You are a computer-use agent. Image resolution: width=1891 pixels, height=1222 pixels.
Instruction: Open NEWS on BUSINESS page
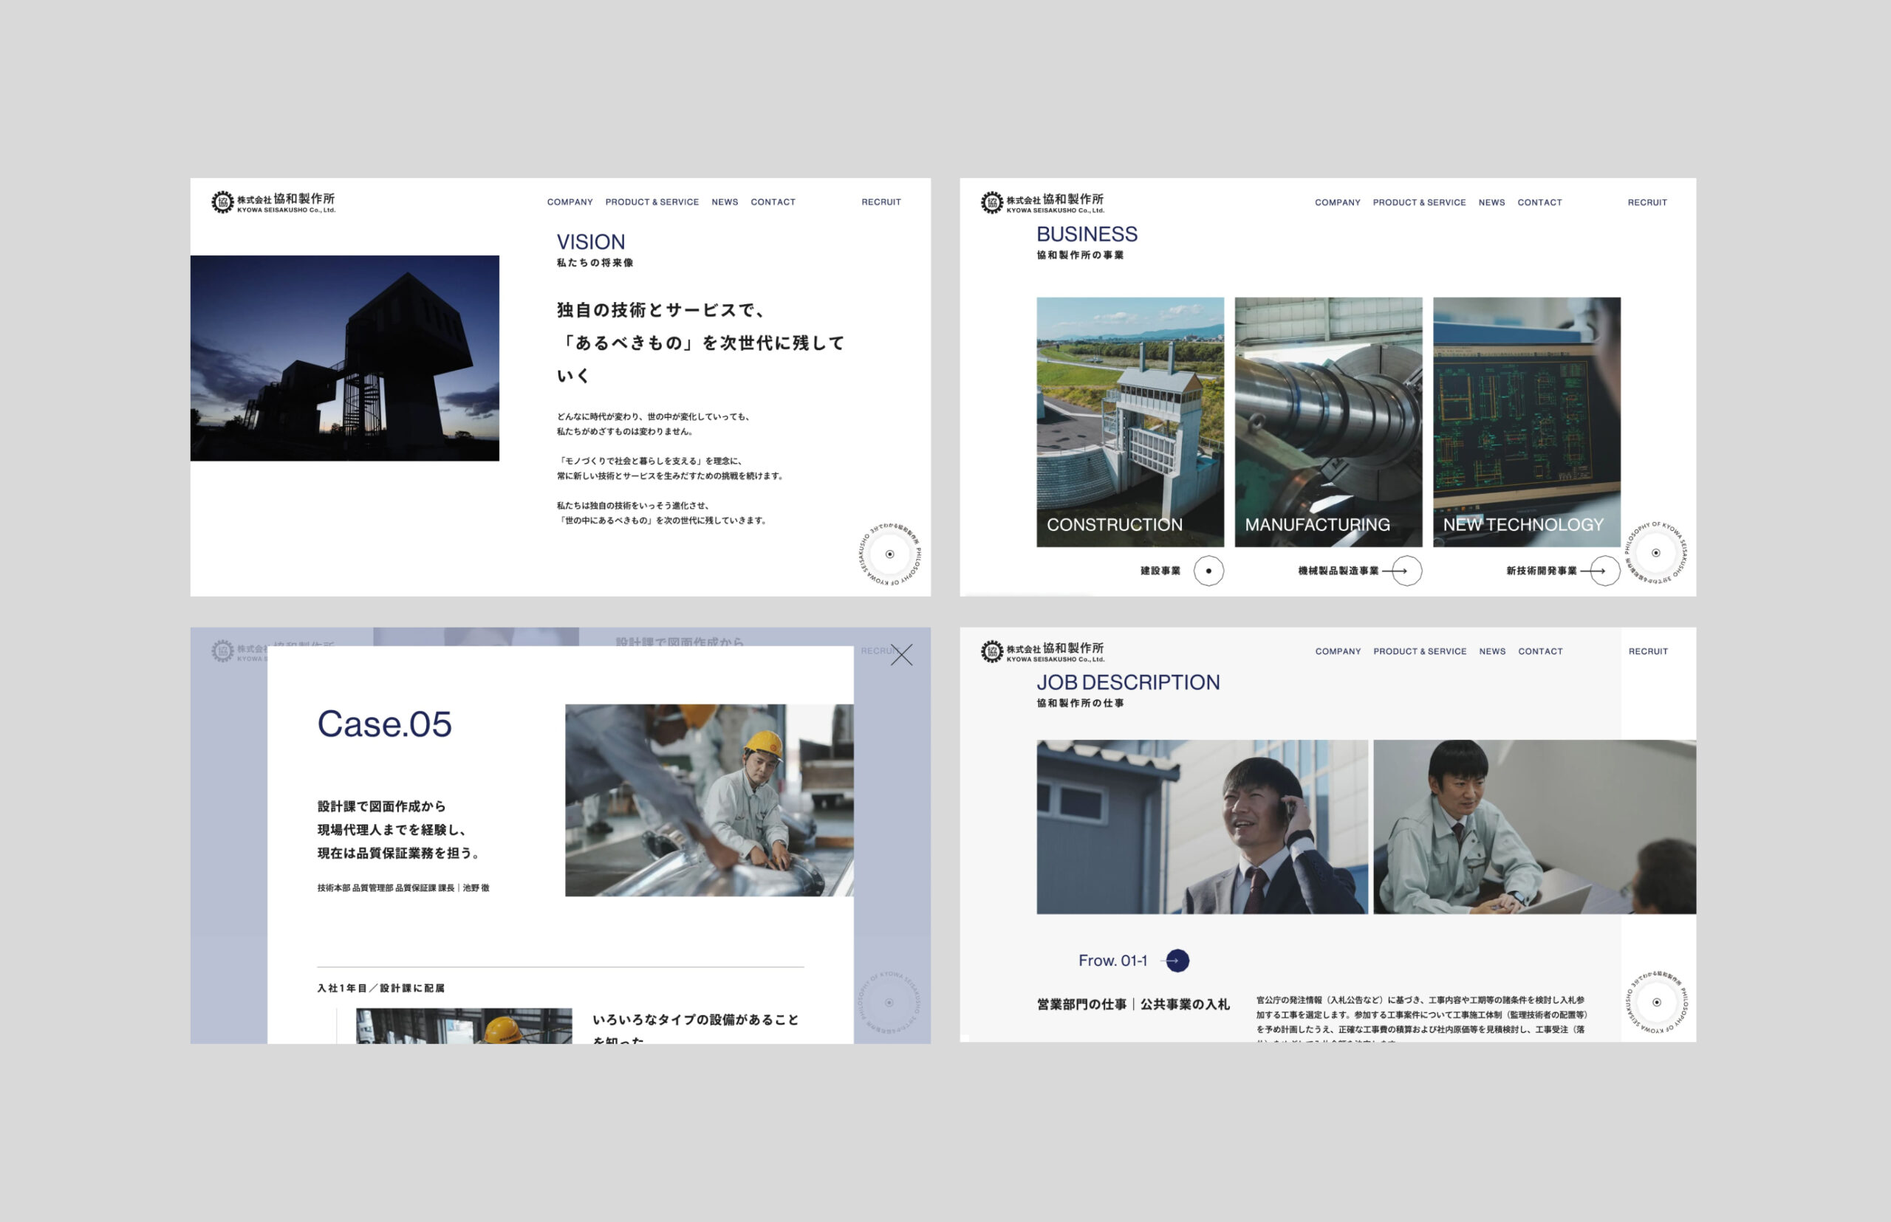pyautogui.click(x=1491, y=202)
